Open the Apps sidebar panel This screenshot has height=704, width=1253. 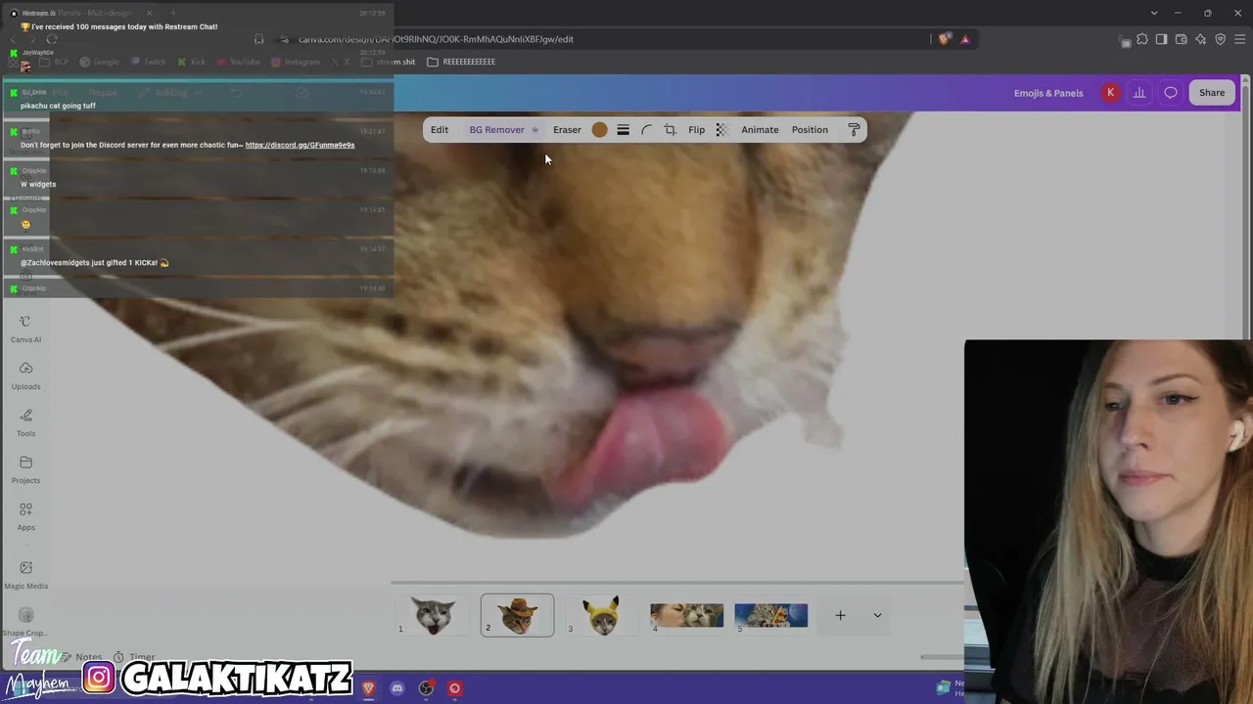pos(25,517)
